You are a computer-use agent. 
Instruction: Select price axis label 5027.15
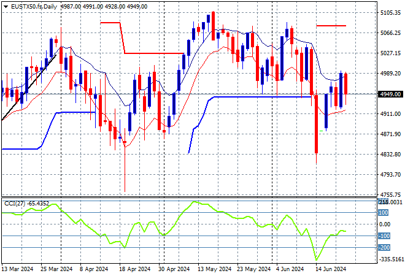pyautogui.click(x=390, y=53)
